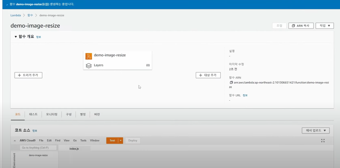Switch to the 테스트 tab
This screenshot has width=340, height=168.
33,115
